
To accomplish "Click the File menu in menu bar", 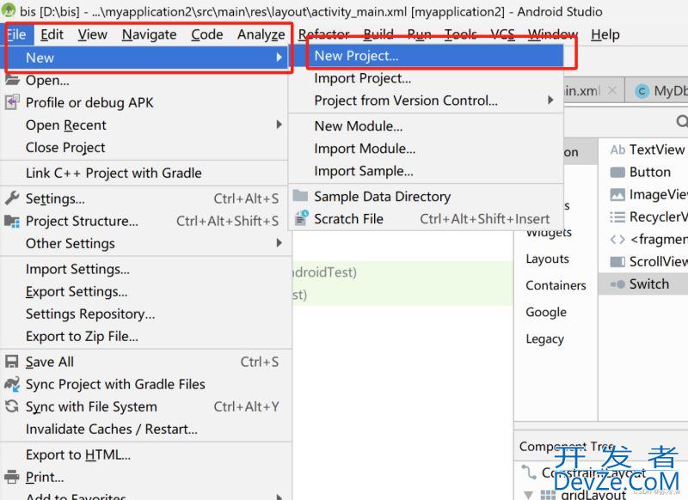I will [17, 34].
